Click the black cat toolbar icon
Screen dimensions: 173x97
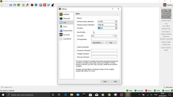(x=53, y=5)
